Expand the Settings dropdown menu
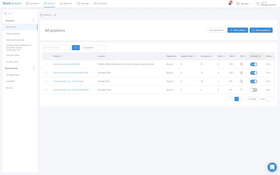The width and height of the screenshot is (280, 175). (243, 3)
